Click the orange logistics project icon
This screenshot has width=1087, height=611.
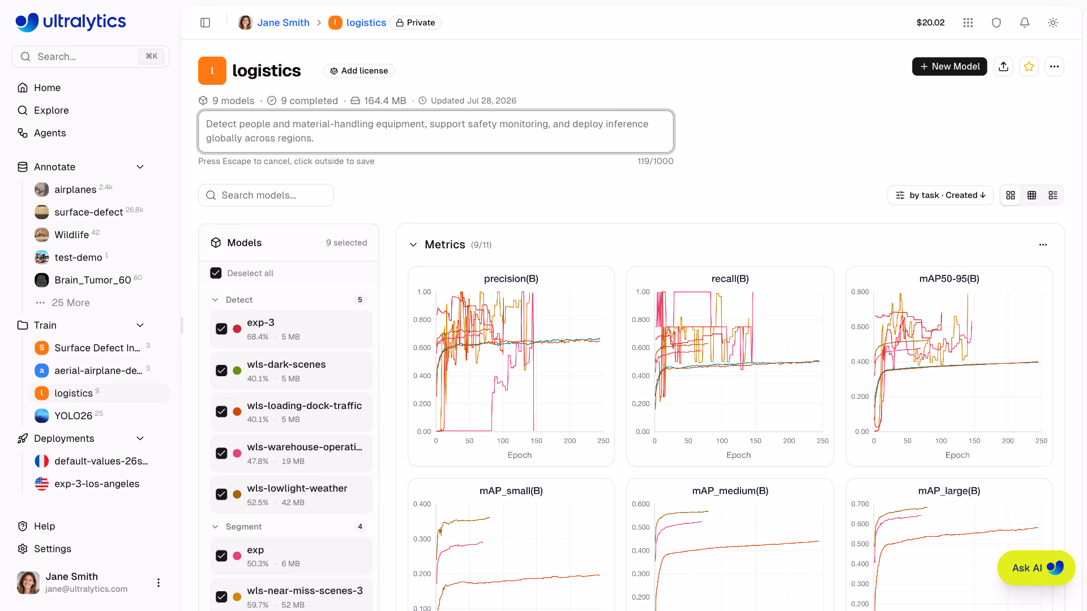(x=212, y=71)
